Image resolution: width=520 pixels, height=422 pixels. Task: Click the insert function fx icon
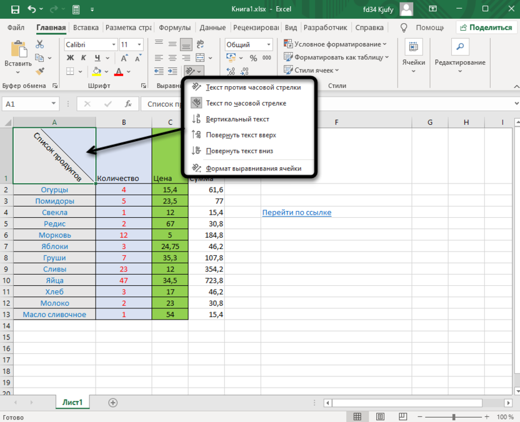point(128,104)
